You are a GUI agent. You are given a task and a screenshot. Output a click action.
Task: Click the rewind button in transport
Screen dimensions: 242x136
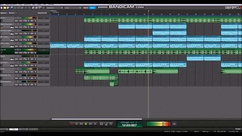point(81,124)
